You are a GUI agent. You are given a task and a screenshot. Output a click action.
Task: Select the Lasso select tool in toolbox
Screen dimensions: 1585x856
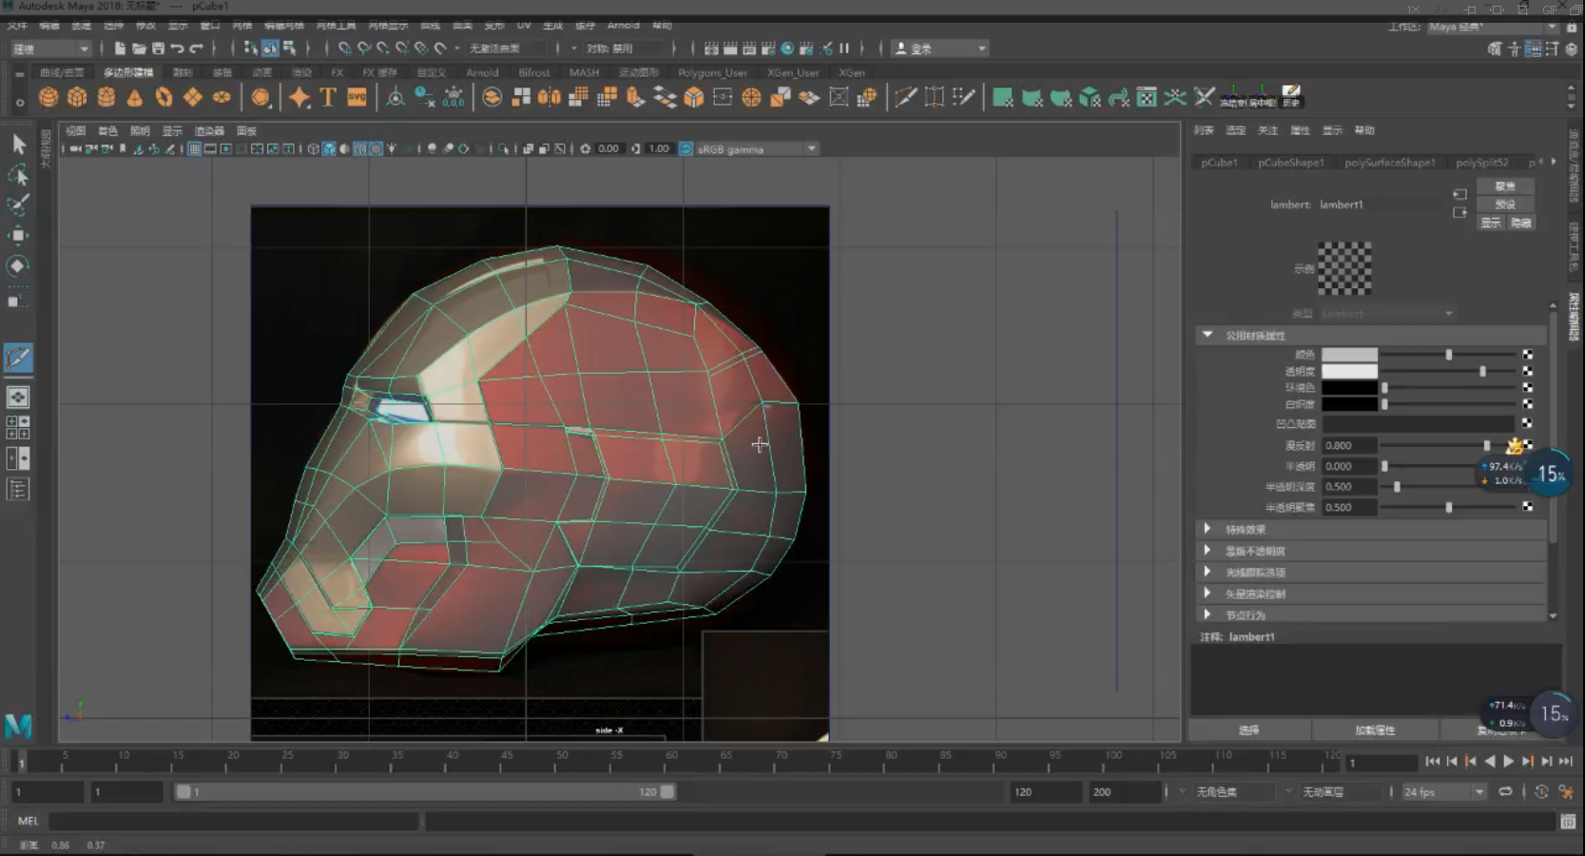(x=18, y=174)
